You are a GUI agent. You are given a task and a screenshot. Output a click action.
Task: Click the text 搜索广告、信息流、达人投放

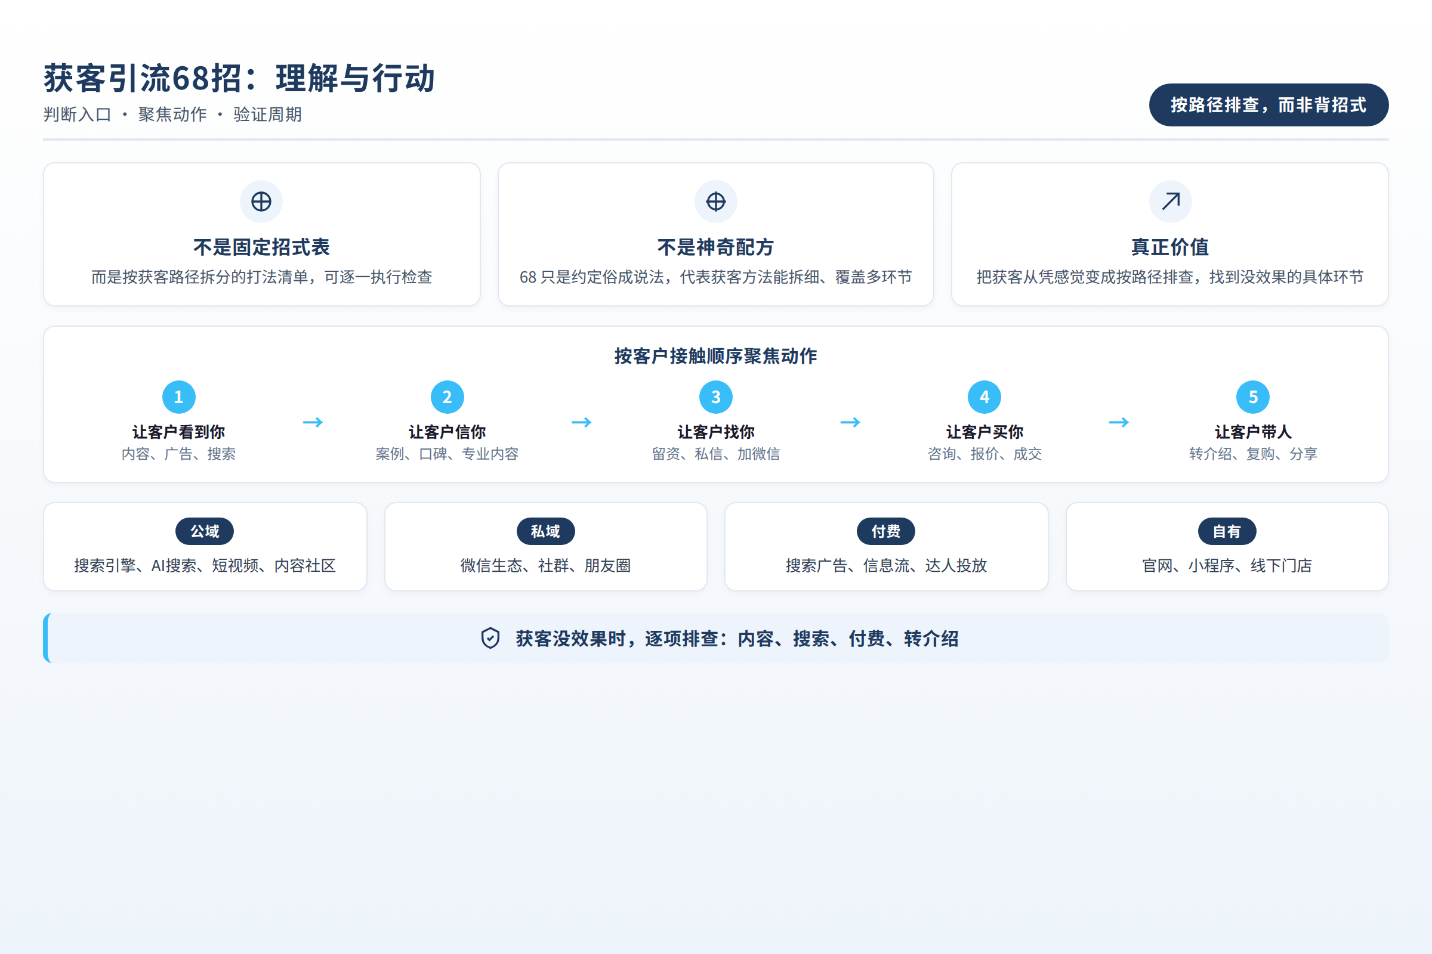coord(886,566)
